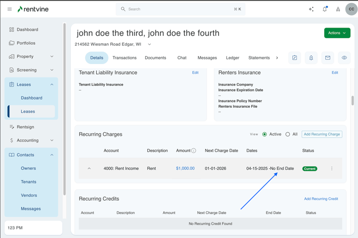
Task: Click the info icon next to Amount
Action: click(x=194, y=151)
